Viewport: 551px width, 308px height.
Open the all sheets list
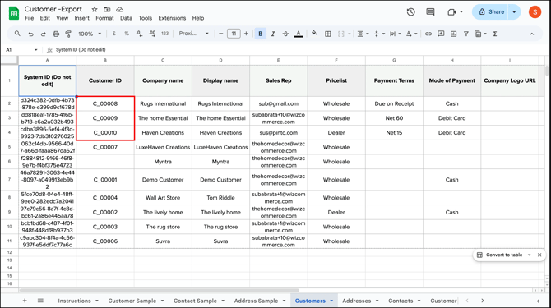(x=40, y=301)
